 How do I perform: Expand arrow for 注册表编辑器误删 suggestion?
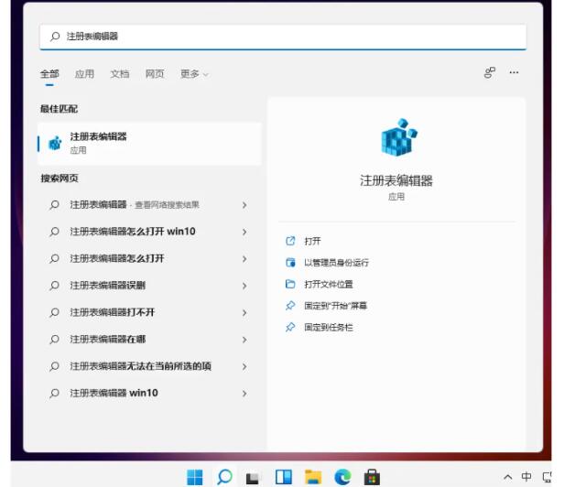244,286
